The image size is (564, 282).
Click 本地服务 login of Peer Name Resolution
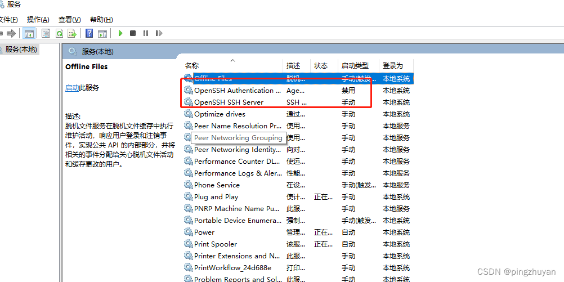pos(396,126)
